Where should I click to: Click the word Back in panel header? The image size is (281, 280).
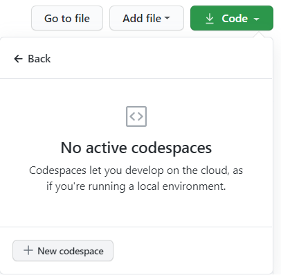tap(39, 59)
